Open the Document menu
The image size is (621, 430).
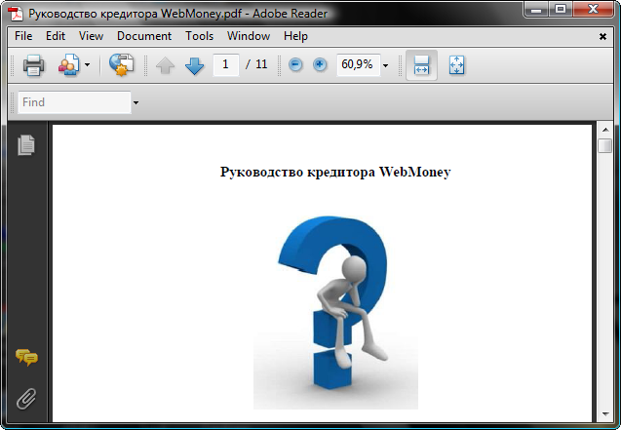144,36
